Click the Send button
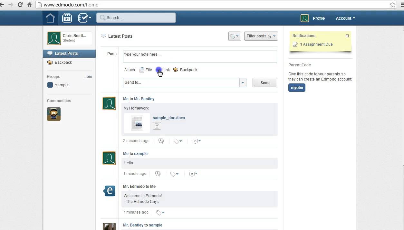The height and width of the screenshot is (230, 404). pyautogui.click(x=265, y=83)
